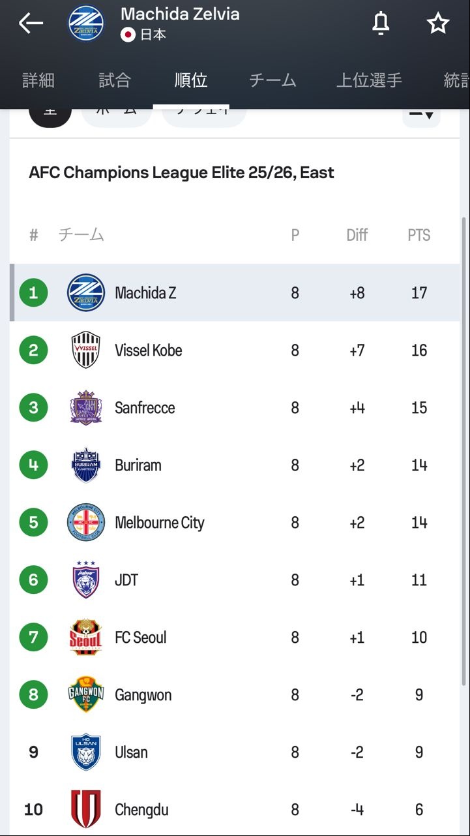Tap the Sanfrecce club logo
470x836 pixels.
86,408
